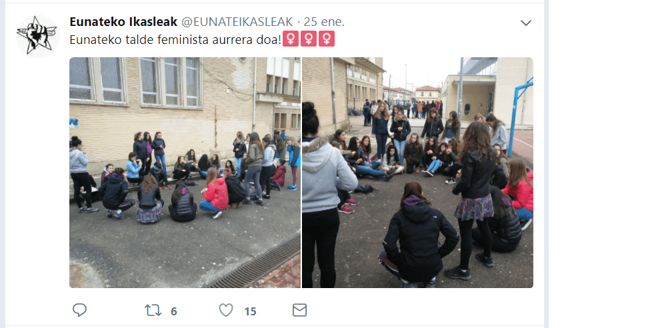This screenshot has width=666, height=328.
Task: View the right photo of seated circle
Action: [417, 172]
